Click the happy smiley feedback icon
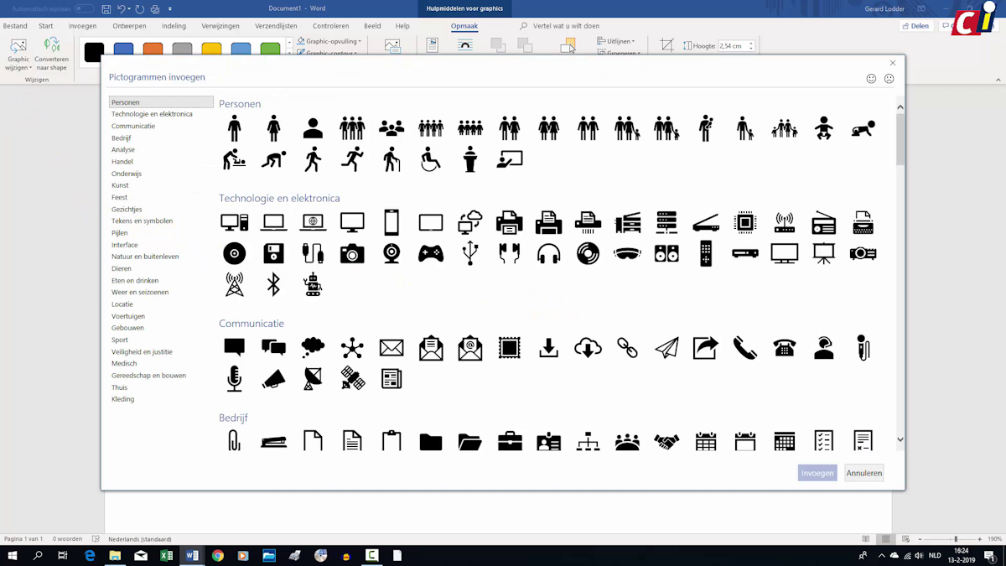1006x566 pixels. point(871,79)
